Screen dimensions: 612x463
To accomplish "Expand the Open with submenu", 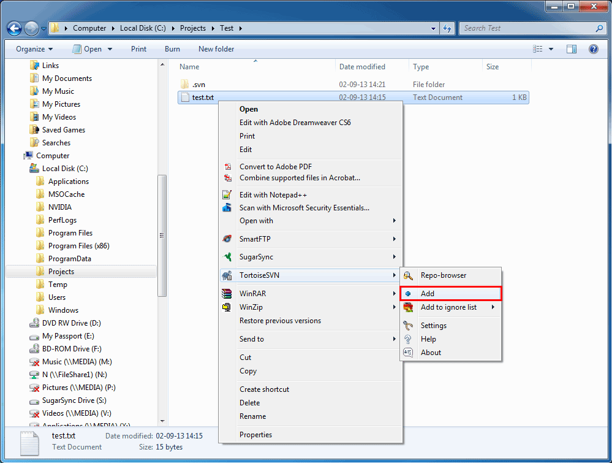I will (x=394, y=221).
